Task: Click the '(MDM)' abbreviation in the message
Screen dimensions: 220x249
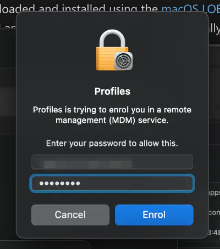Action: (x=122, y=120)
